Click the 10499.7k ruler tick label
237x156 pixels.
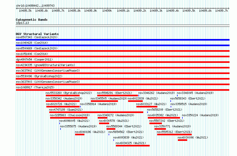(x=222, y=11)
